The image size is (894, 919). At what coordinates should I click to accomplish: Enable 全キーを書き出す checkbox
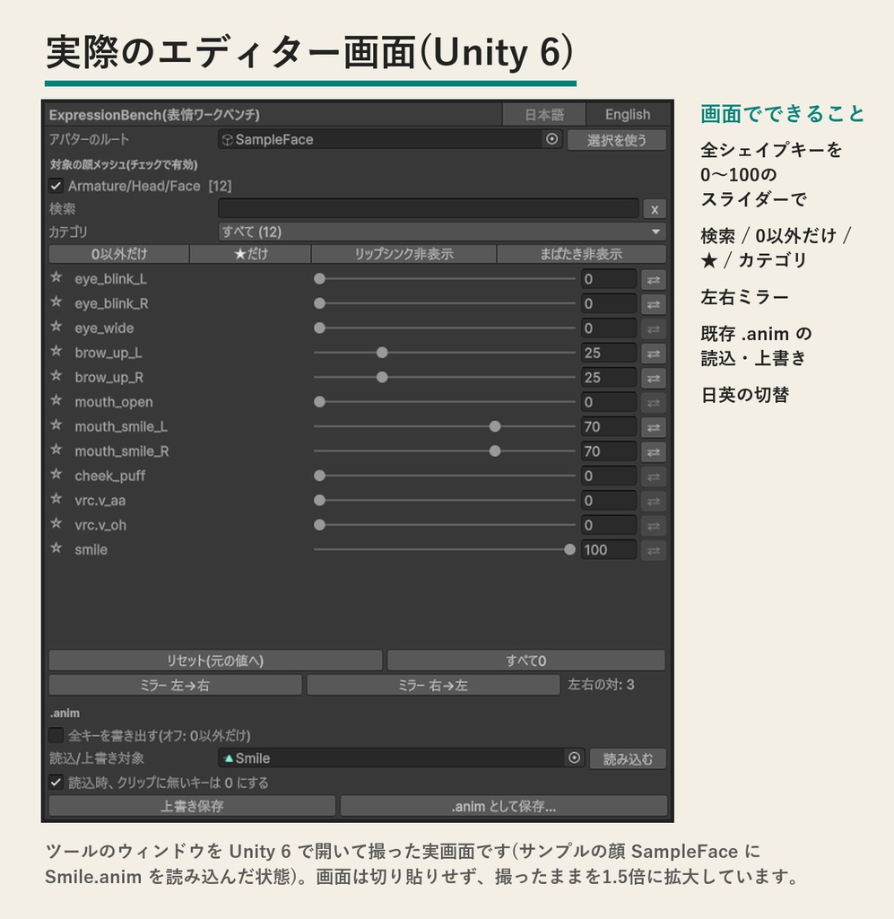click(x=56, y=735)
